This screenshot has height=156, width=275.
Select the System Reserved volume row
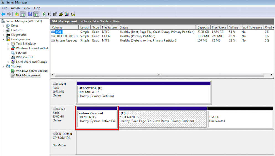[x=162, y=40]
